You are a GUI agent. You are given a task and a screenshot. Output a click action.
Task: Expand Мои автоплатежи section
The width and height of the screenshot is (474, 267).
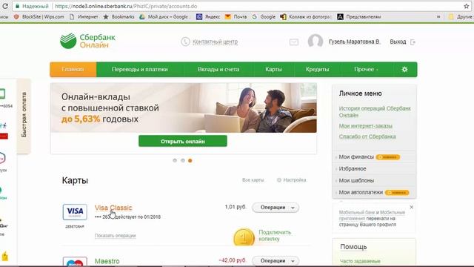point(361,192)
